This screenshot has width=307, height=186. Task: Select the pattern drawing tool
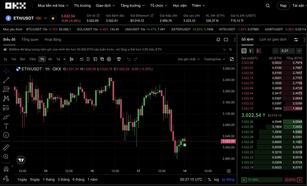[x=6, y=98]
